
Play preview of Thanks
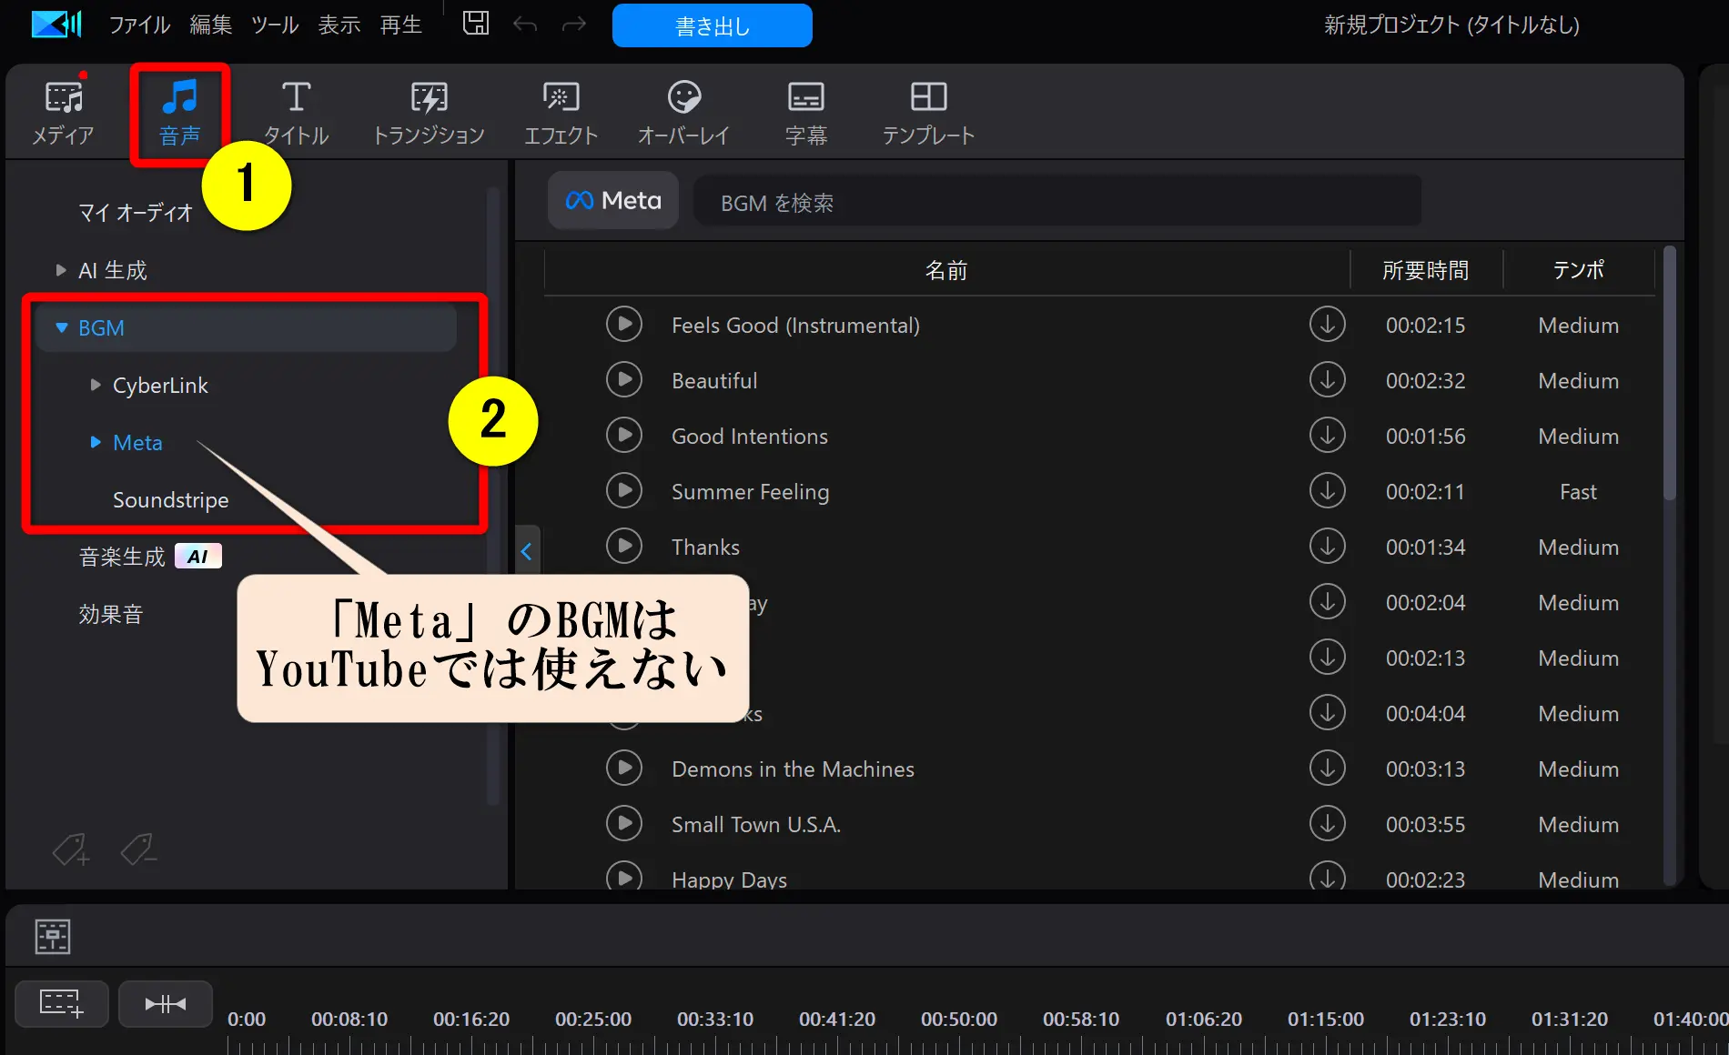[624, 547]
